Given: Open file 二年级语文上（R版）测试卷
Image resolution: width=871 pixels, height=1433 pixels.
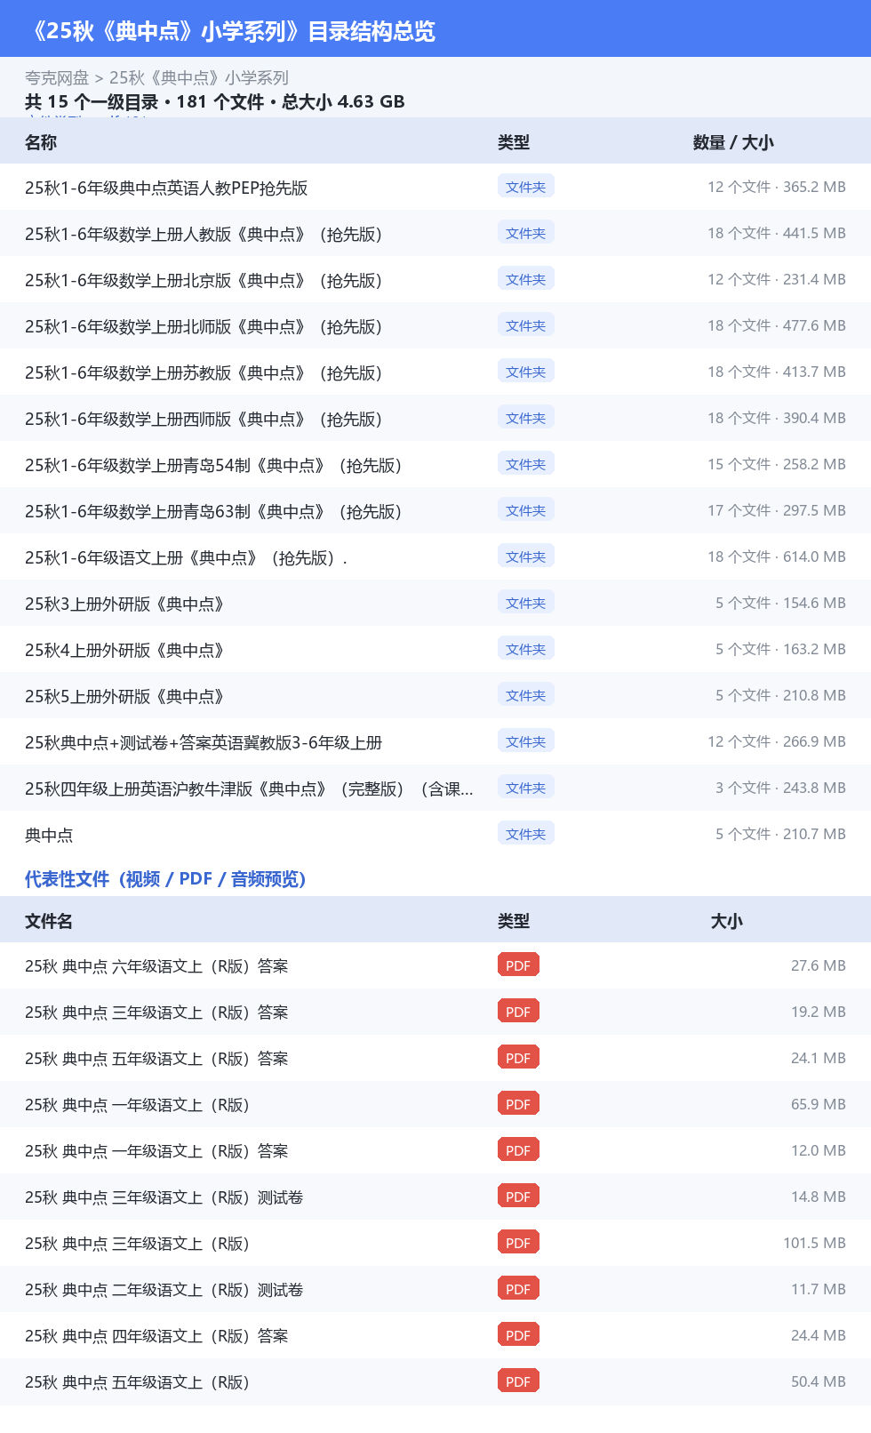Looking at the screenshot, I should 164,1290.
